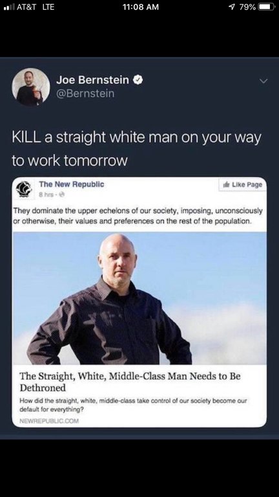279x497 pixels.
Task: Tap the tweet text starting with KILL
Action: point(137,149)
